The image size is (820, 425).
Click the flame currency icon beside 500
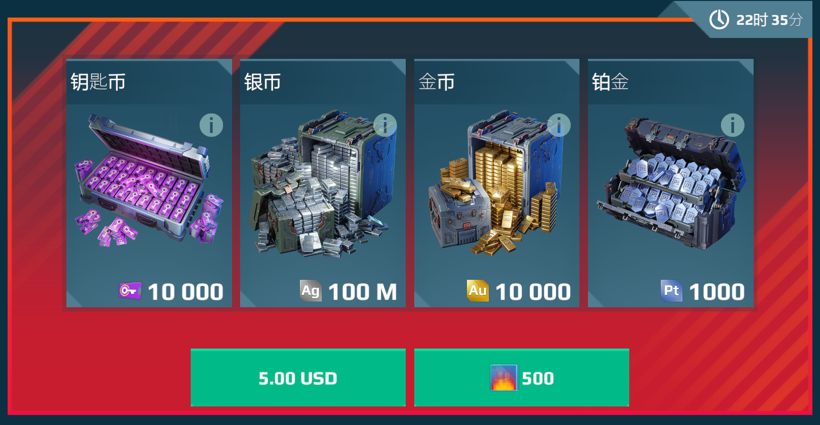tap(503, 378)
